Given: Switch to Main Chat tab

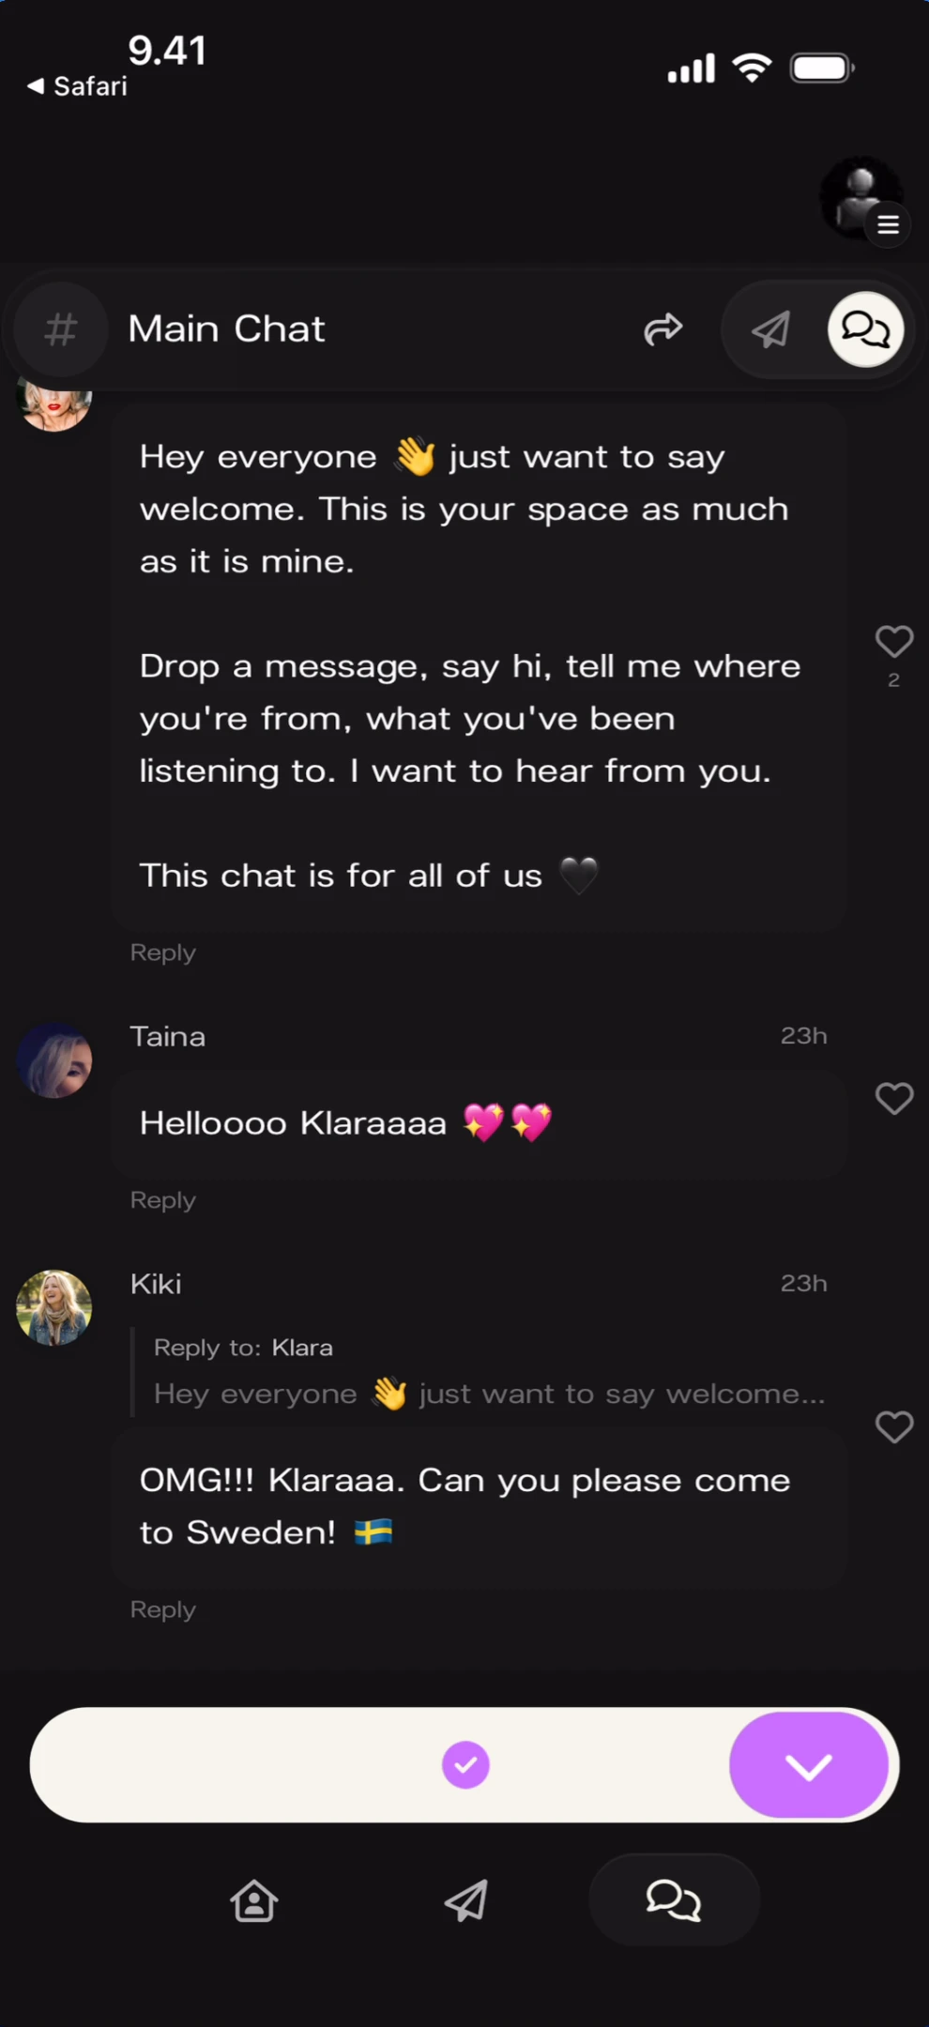Looking at the screenshot, I should 226,329.
